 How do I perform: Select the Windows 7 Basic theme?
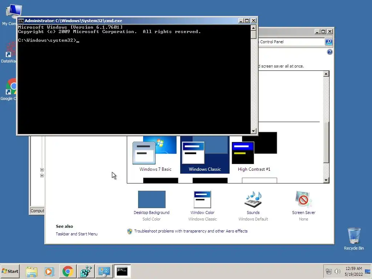point(155,154)
